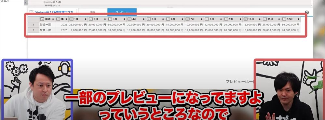
Task: Toggle sort arrows on 4月 column
Action: pyautogui.click(x=144, y=19)
